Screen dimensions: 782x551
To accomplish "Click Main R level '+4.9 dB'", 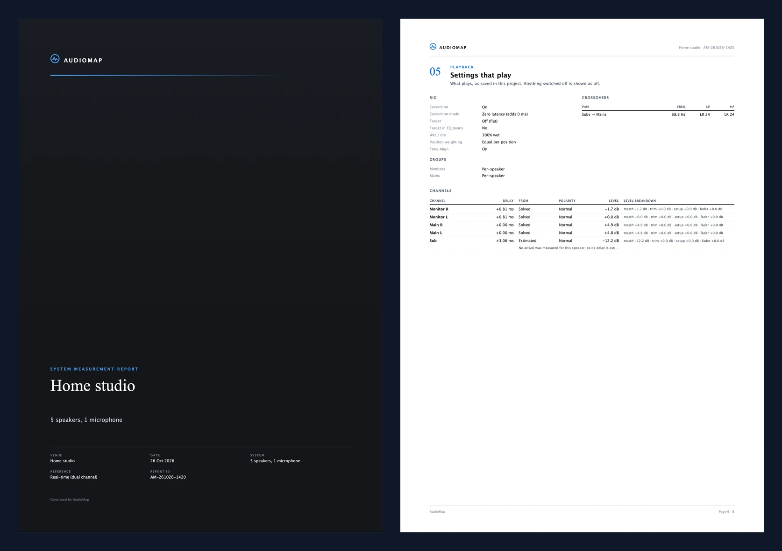I will (x=611, y=225).
